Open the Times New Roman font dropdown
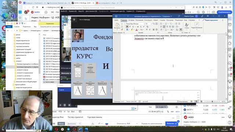The height and width of the screenshot is (132, 235). (x=144, y=23)
